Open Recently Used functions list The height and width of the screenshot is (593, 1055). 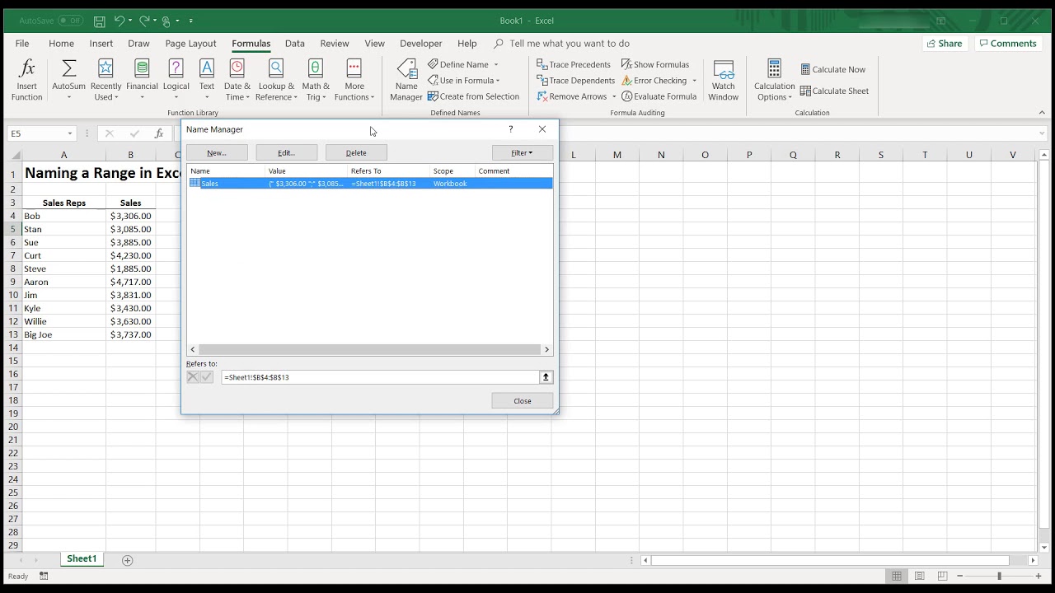[105, 80]
